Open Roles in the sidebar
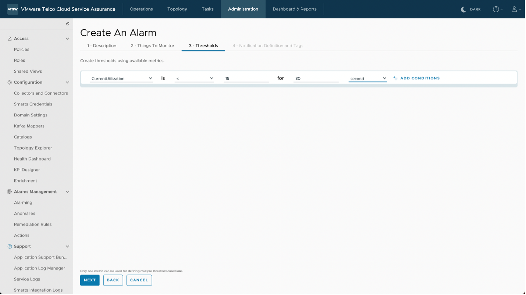 [x=19, y=61]
